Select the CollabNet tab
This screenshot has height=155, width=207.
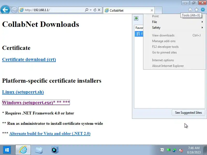[129, 10]
